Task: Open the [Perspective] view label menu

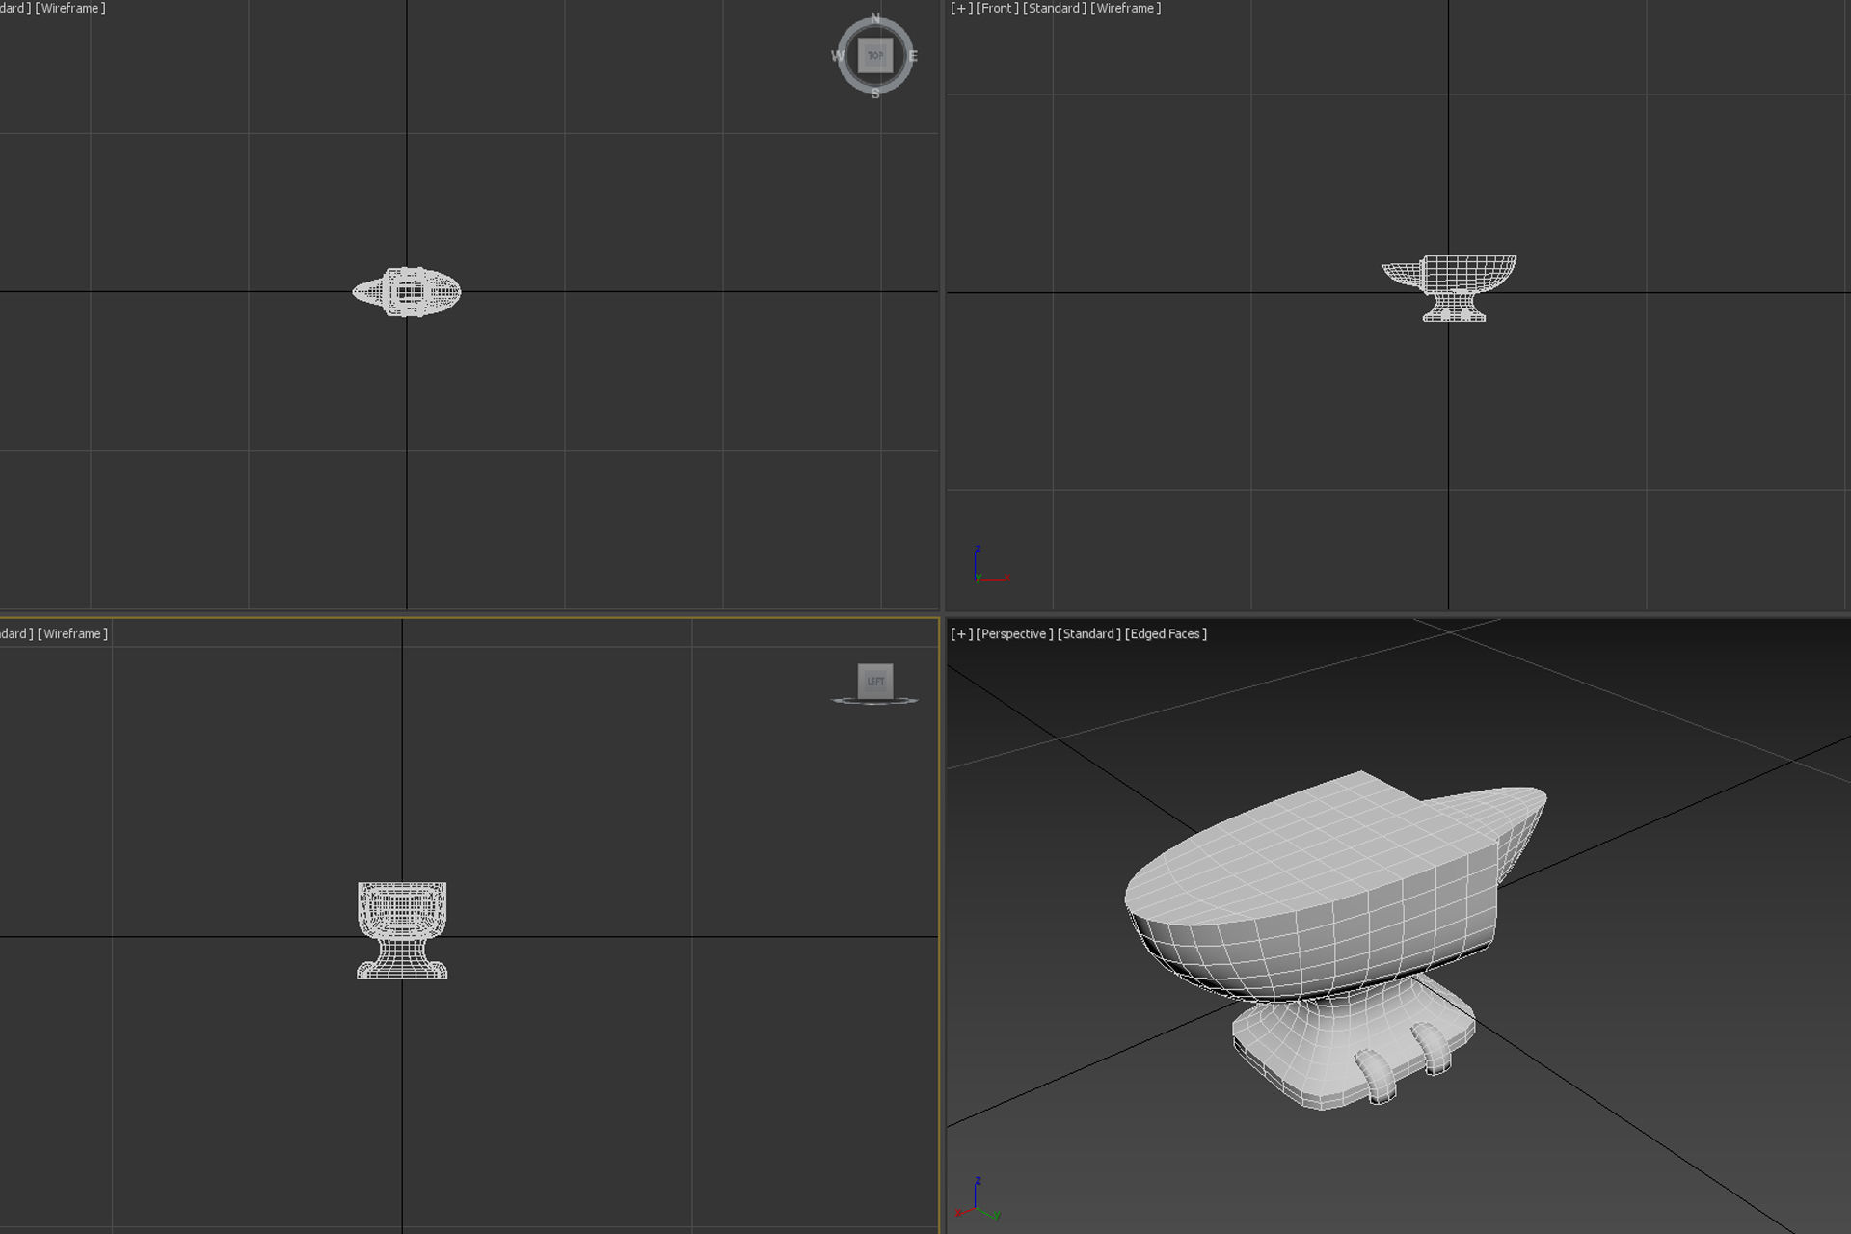Action: click(1014, 633)
